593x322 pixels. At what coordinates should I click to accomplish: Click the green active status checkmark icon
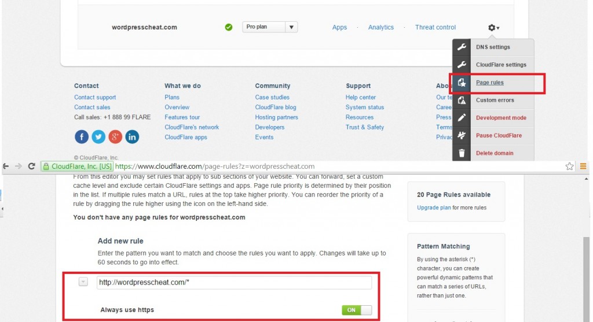[x=228, y=27]
